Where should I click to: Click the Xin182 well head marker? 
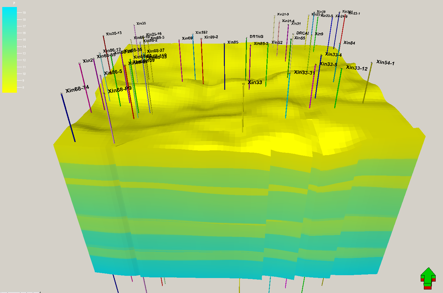(x=193, y=34)
